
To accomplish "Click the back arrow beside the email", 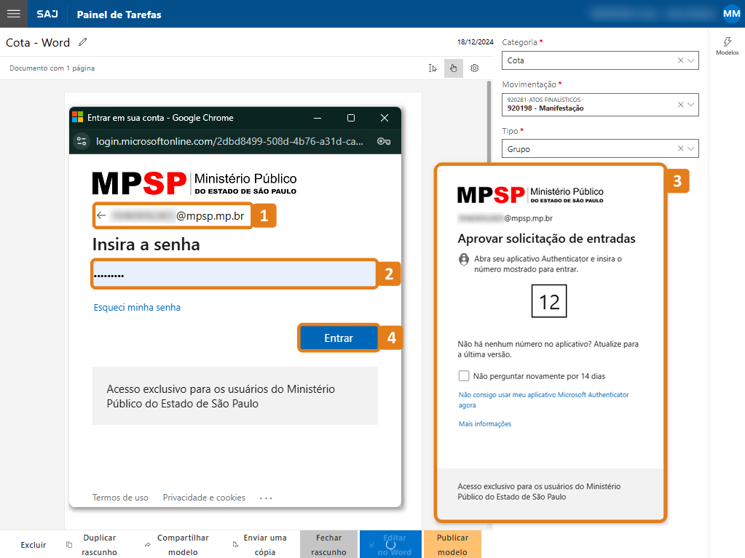I will [101, 215].
